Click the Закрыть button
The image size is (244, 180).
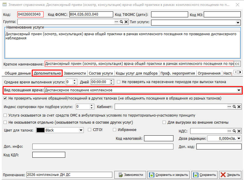tap(230, 175)
